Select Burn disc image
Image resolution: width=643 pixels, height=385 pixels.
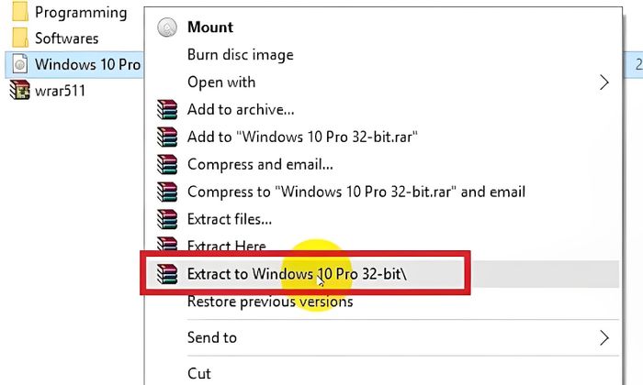click(241, 55)
